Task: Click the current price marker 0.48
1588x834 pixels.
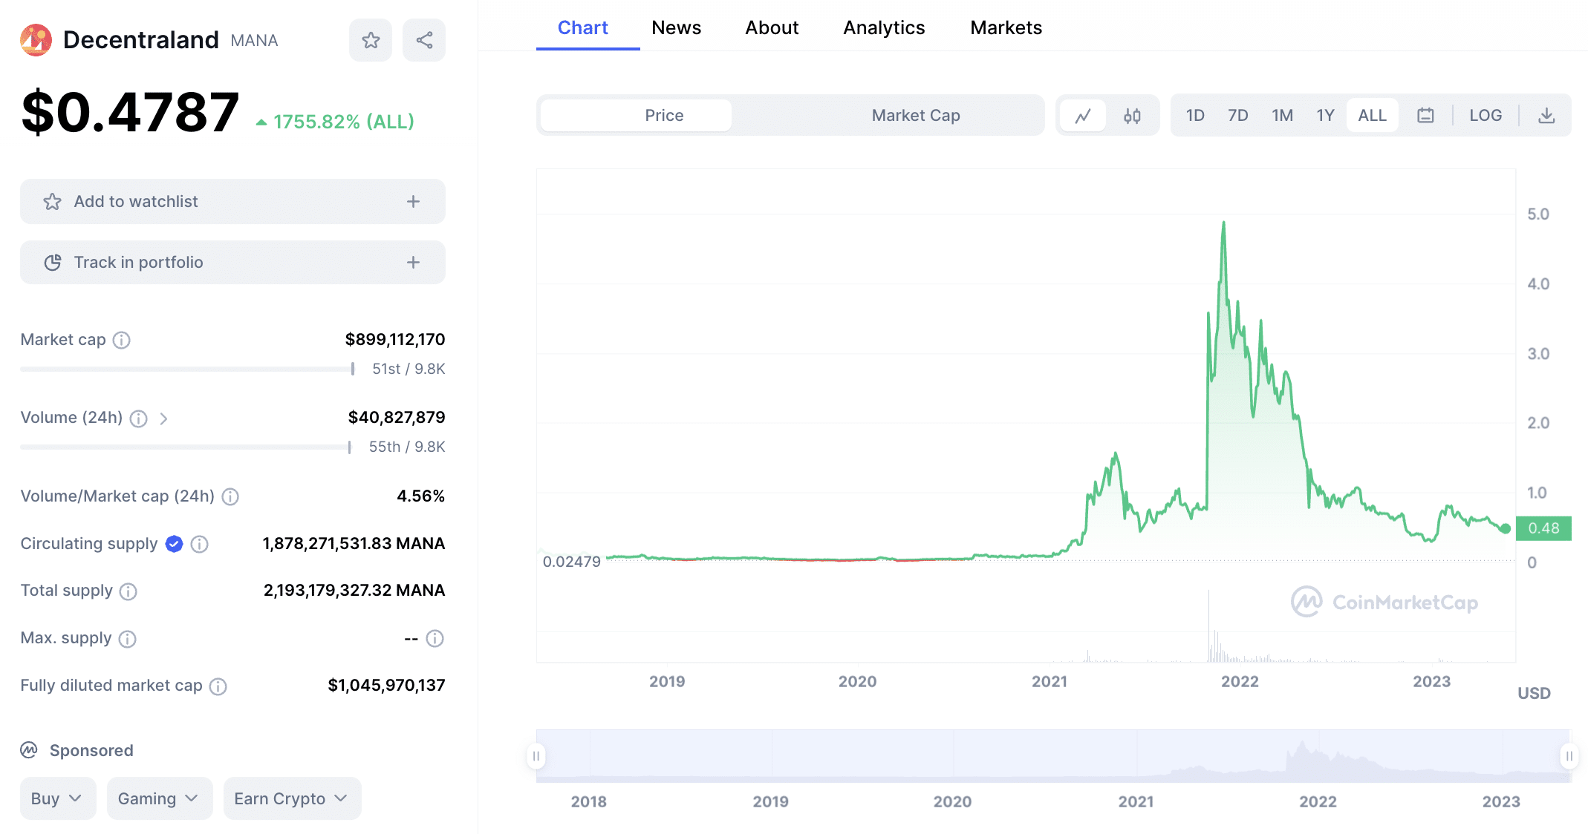Action: click(1543, 528)
